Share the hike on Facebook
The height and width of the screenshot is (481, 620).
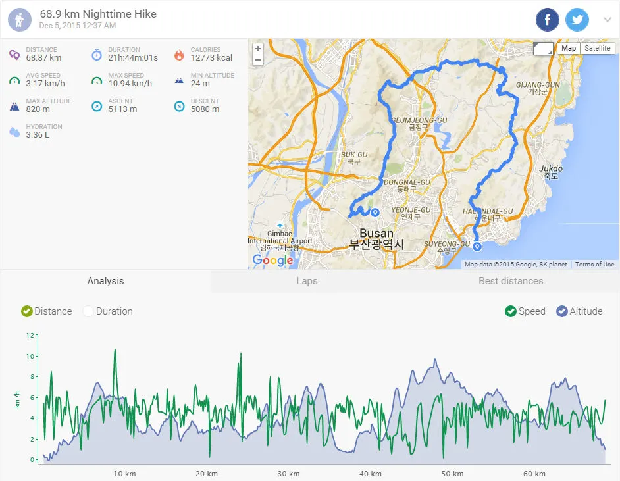547,19
